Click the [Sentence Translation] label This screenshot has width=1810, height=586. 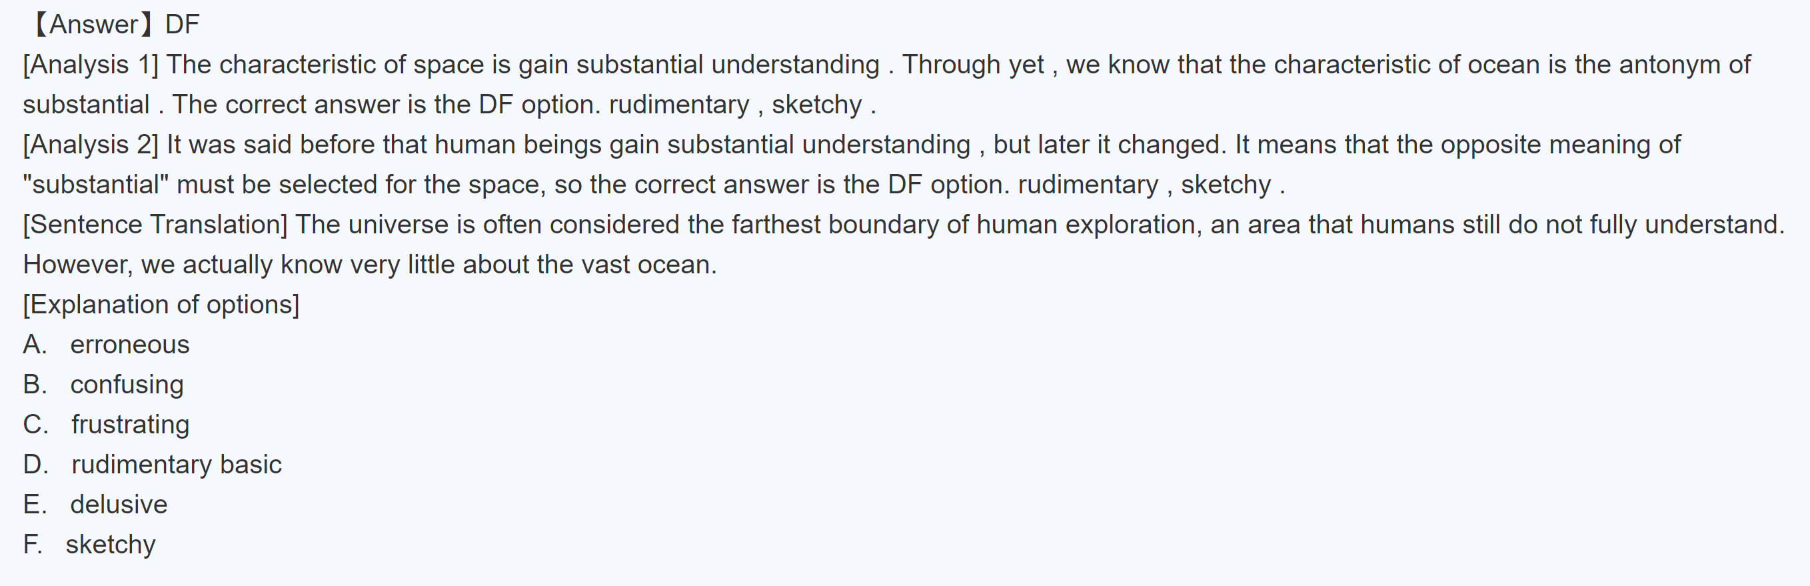[x=155, y=225]
